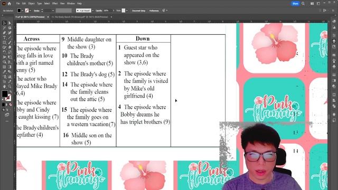This screenshot has height=190, width=338.
Task: Select the Blend tool
Action: point(10,72)
